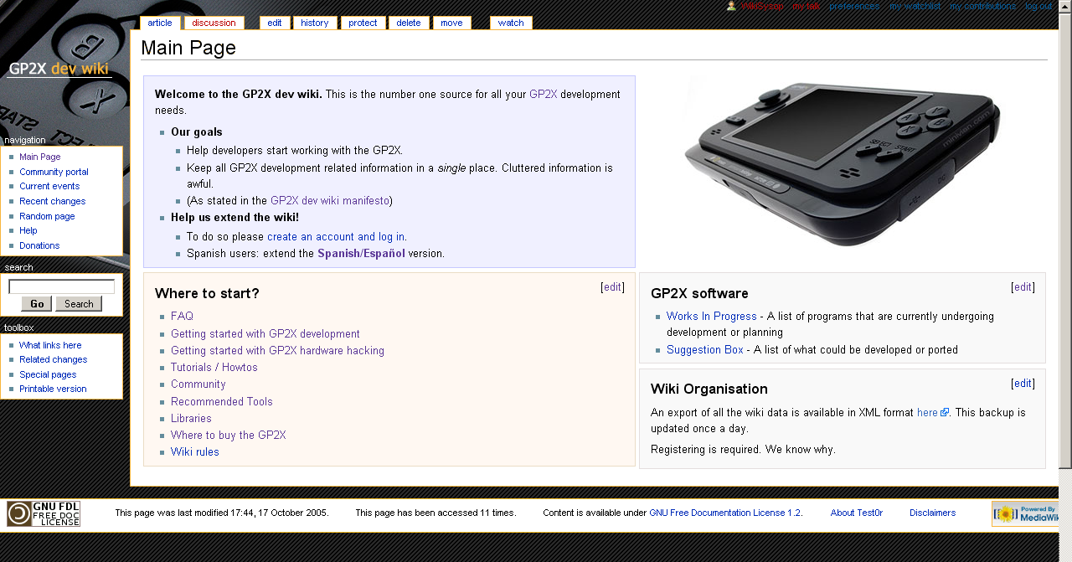This screenshot has width=1072, height=562.
Task: Open the Help link in navigation
Action: tap(28, 230)
